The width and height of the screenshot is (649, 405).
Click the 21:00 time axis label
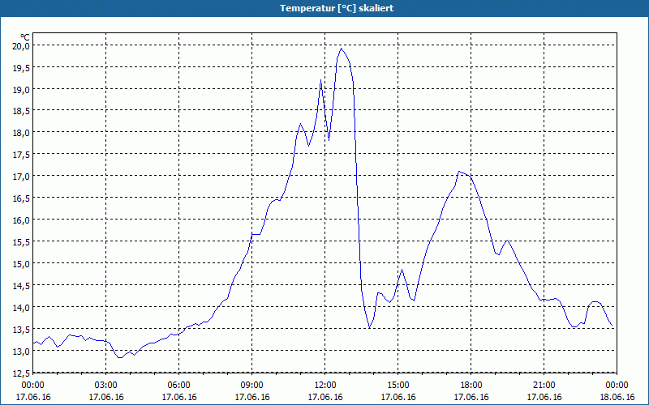(544, 386)
